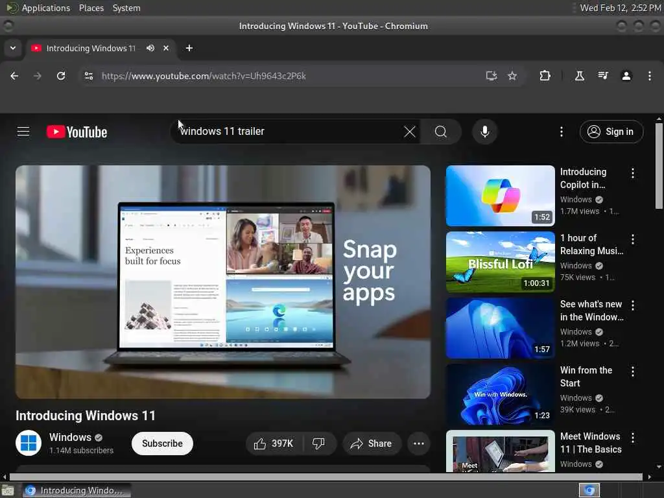Open options for Introducing Copilot video

pyautogui.click(x=633, y=173)
